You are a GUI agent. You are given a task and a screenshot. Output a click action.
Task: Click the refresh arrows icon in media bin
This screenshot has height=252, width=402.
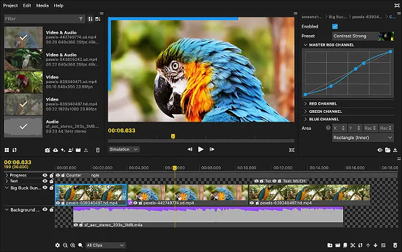coord(15,150)
